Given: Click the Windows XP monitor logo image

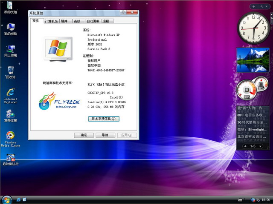Looking at the screenshot, I should click(x=58, y=49).
